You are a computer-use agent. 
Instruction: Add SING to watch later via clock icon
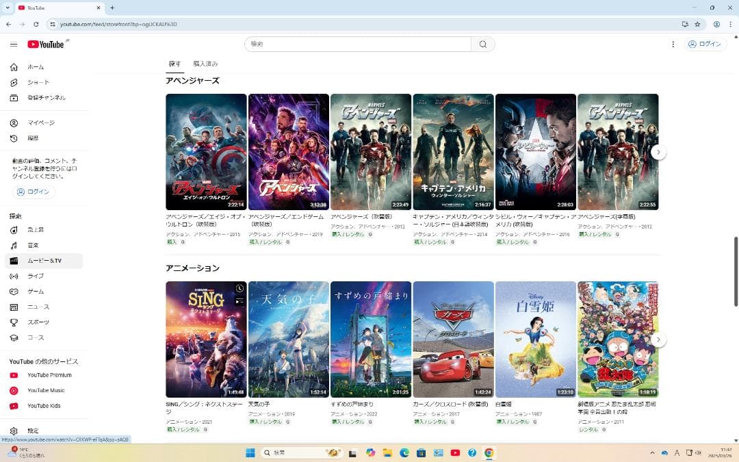239,289
